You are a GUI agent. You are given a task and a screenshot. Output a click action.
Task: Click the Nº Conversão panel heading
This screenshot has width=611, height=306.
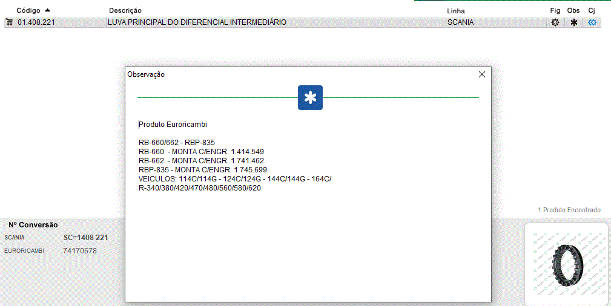33,224
